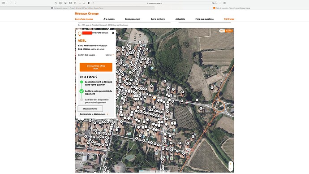The image size is (309, 174).
Task: Open the 5G Orange menu link
Action: point(229,19)
